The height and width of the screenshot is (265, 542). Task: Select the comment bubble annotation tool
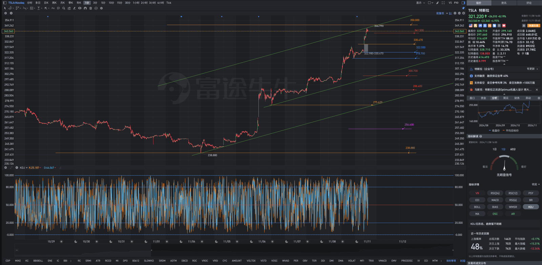click(58, 8)
